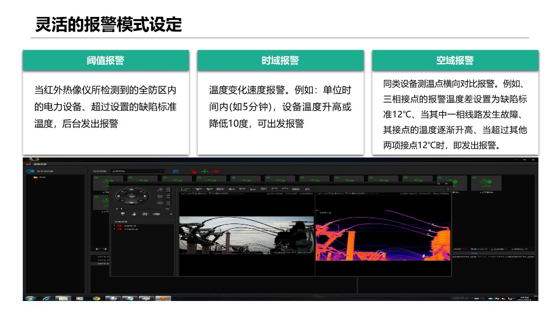This screenshot has height=315, width=560.
Task: Click the 时域报警 header tab
Action: click(280, 61)
